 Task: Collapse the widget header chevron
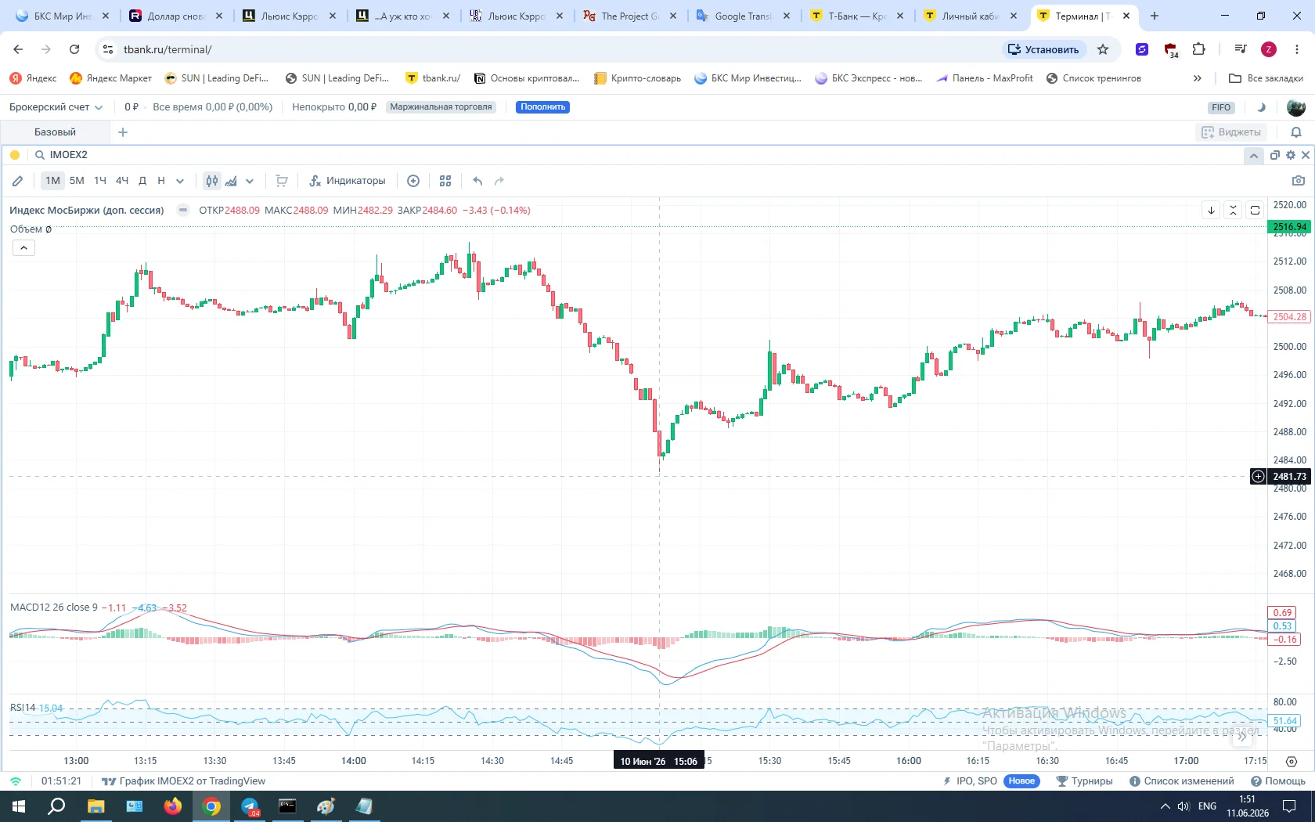tap(1254, 155)
